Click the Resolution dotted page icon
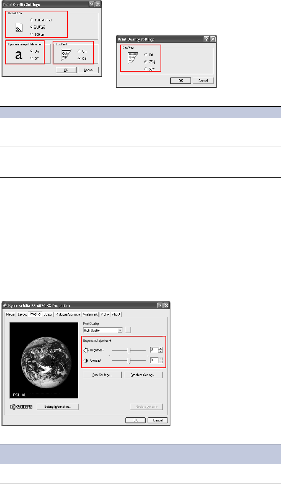This screenshot has width=281, height=484. [18, 28]
